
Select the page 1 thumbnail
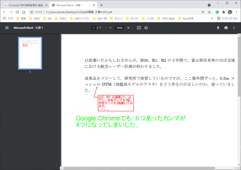click(x=30, y=53)
